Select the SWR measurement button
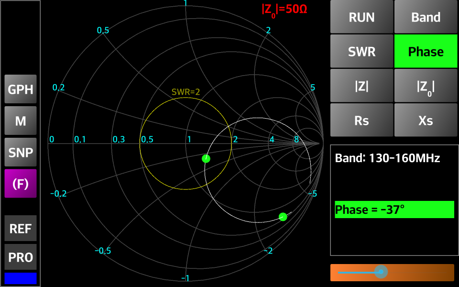The image size is (459, 287). tap(361, 51)
